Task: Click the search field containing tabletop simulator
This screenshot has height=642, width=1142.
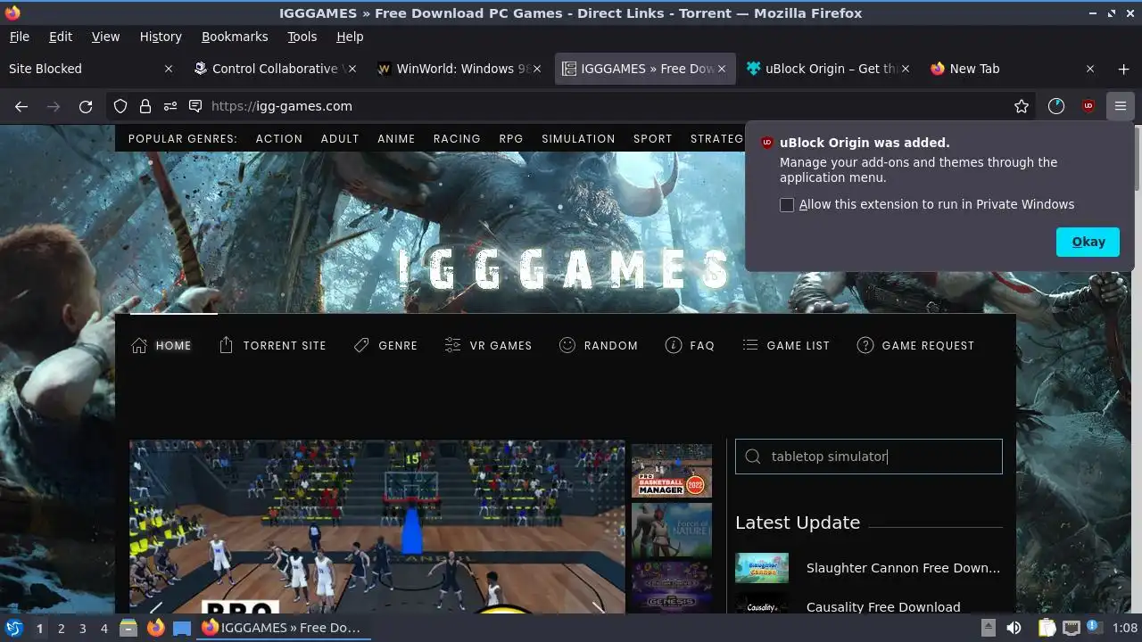Action: pyautogui.click(x=869, y=457)
